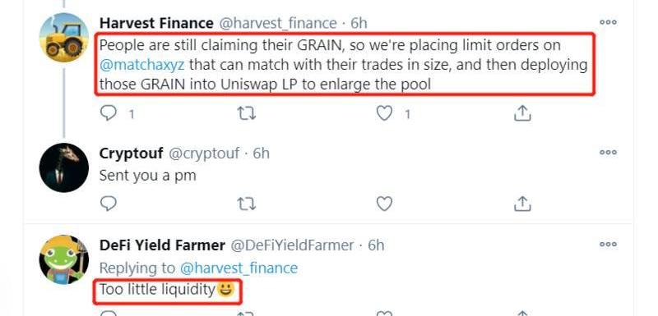Reply to Cryptouf's 'Sent you a pm'

coord(109,204)
